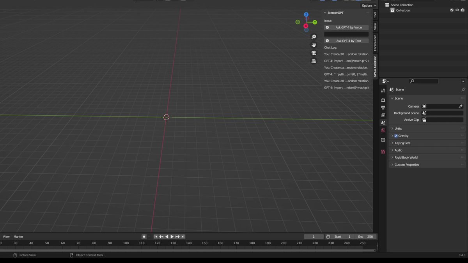Open the View Layer properties tab icon
The image size is (468, 263).
pos(383,115)
